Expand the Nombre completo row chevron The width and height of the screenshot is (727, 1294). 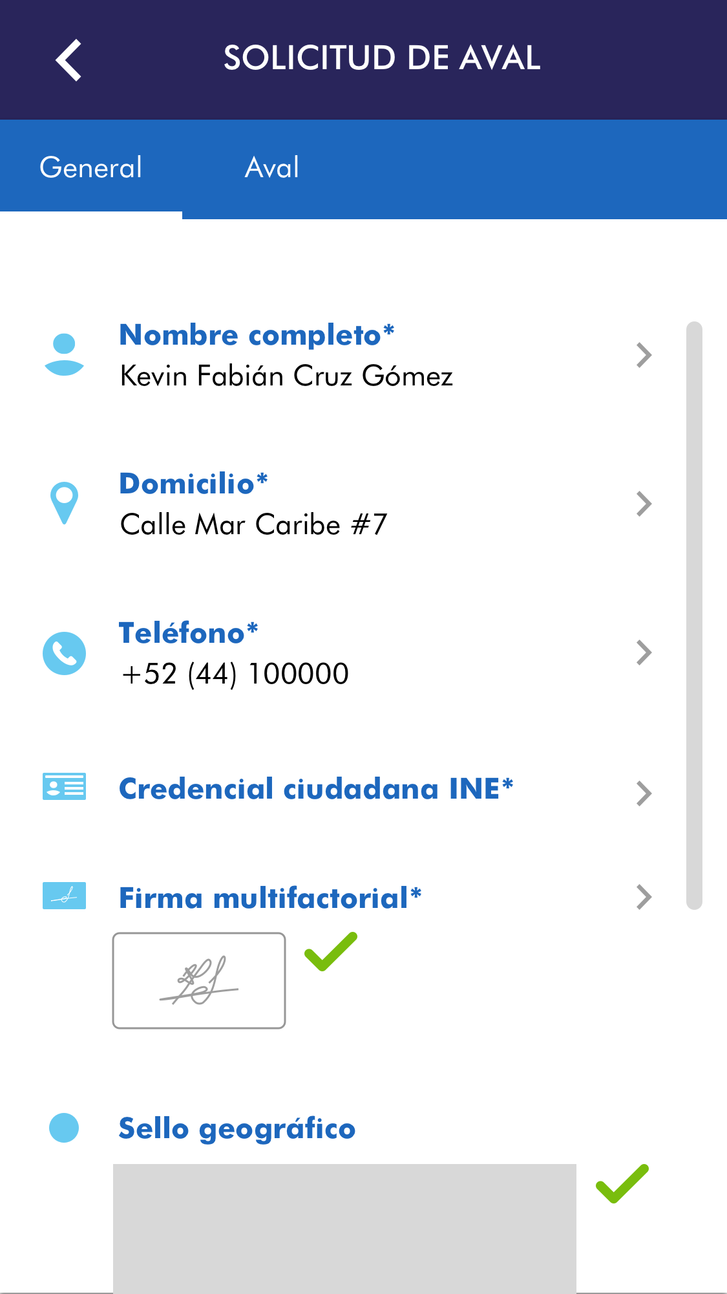point(644,355)
